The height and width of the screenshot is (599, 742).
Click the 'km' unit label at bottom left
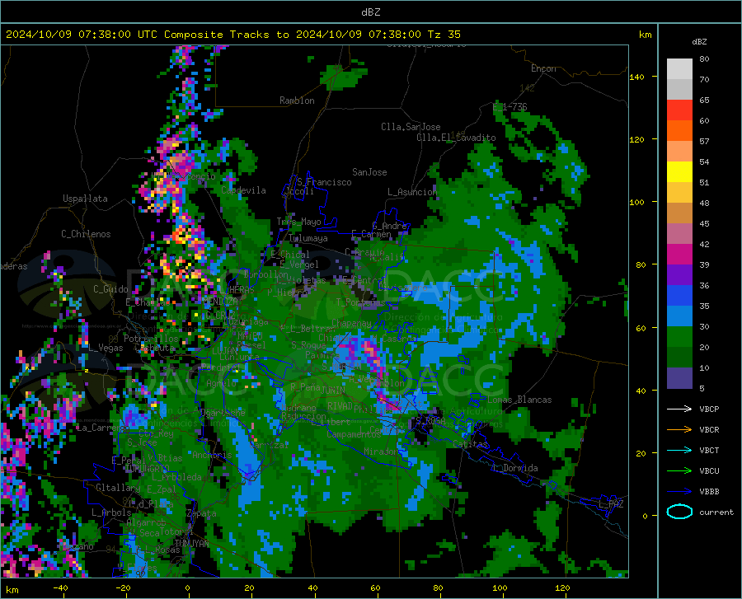[12, 590]
